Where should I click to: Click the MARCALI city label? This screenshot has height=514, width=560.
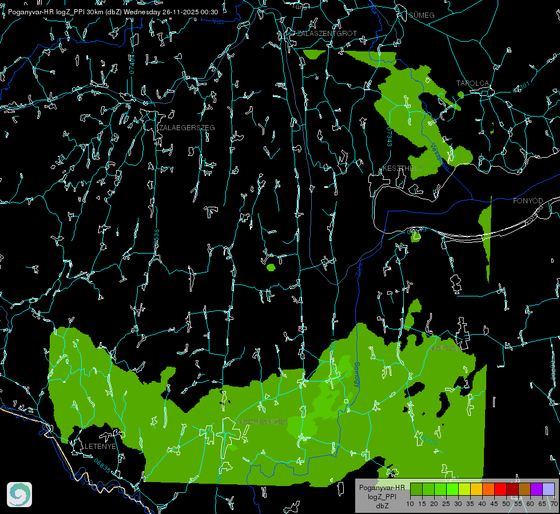point(445,348)
